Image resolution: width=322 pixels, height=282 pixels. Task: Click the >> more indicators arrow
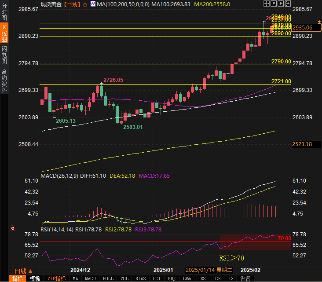[230, 278]
